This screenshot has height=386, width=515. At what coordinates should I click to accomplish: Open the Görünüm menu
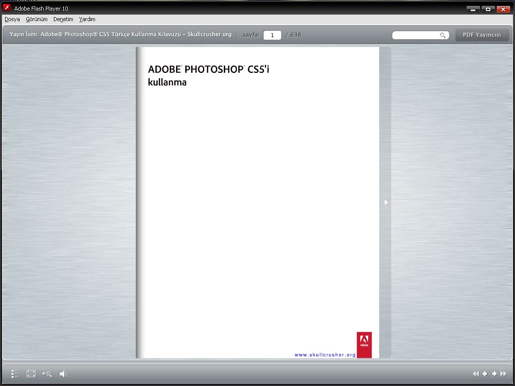coord(37,20)
